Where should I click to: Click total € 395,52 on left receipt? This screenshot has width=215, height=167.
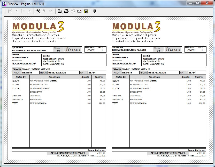[101, 153]
